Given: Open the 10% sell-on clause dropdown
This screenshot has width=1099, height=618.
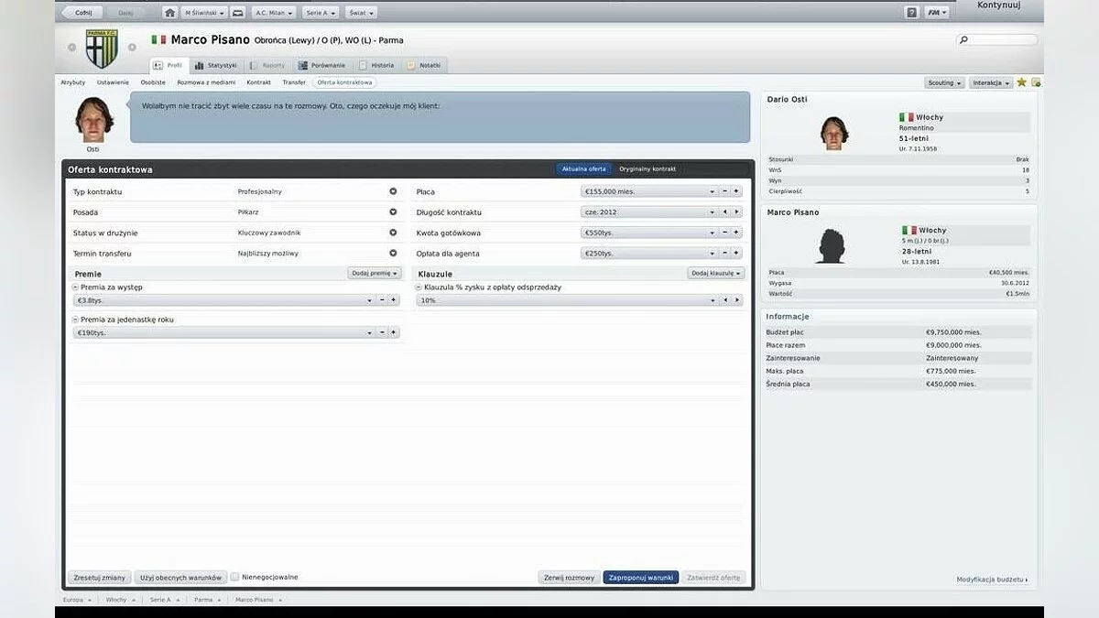Looking at the screenshot, I should pos(567,300).
